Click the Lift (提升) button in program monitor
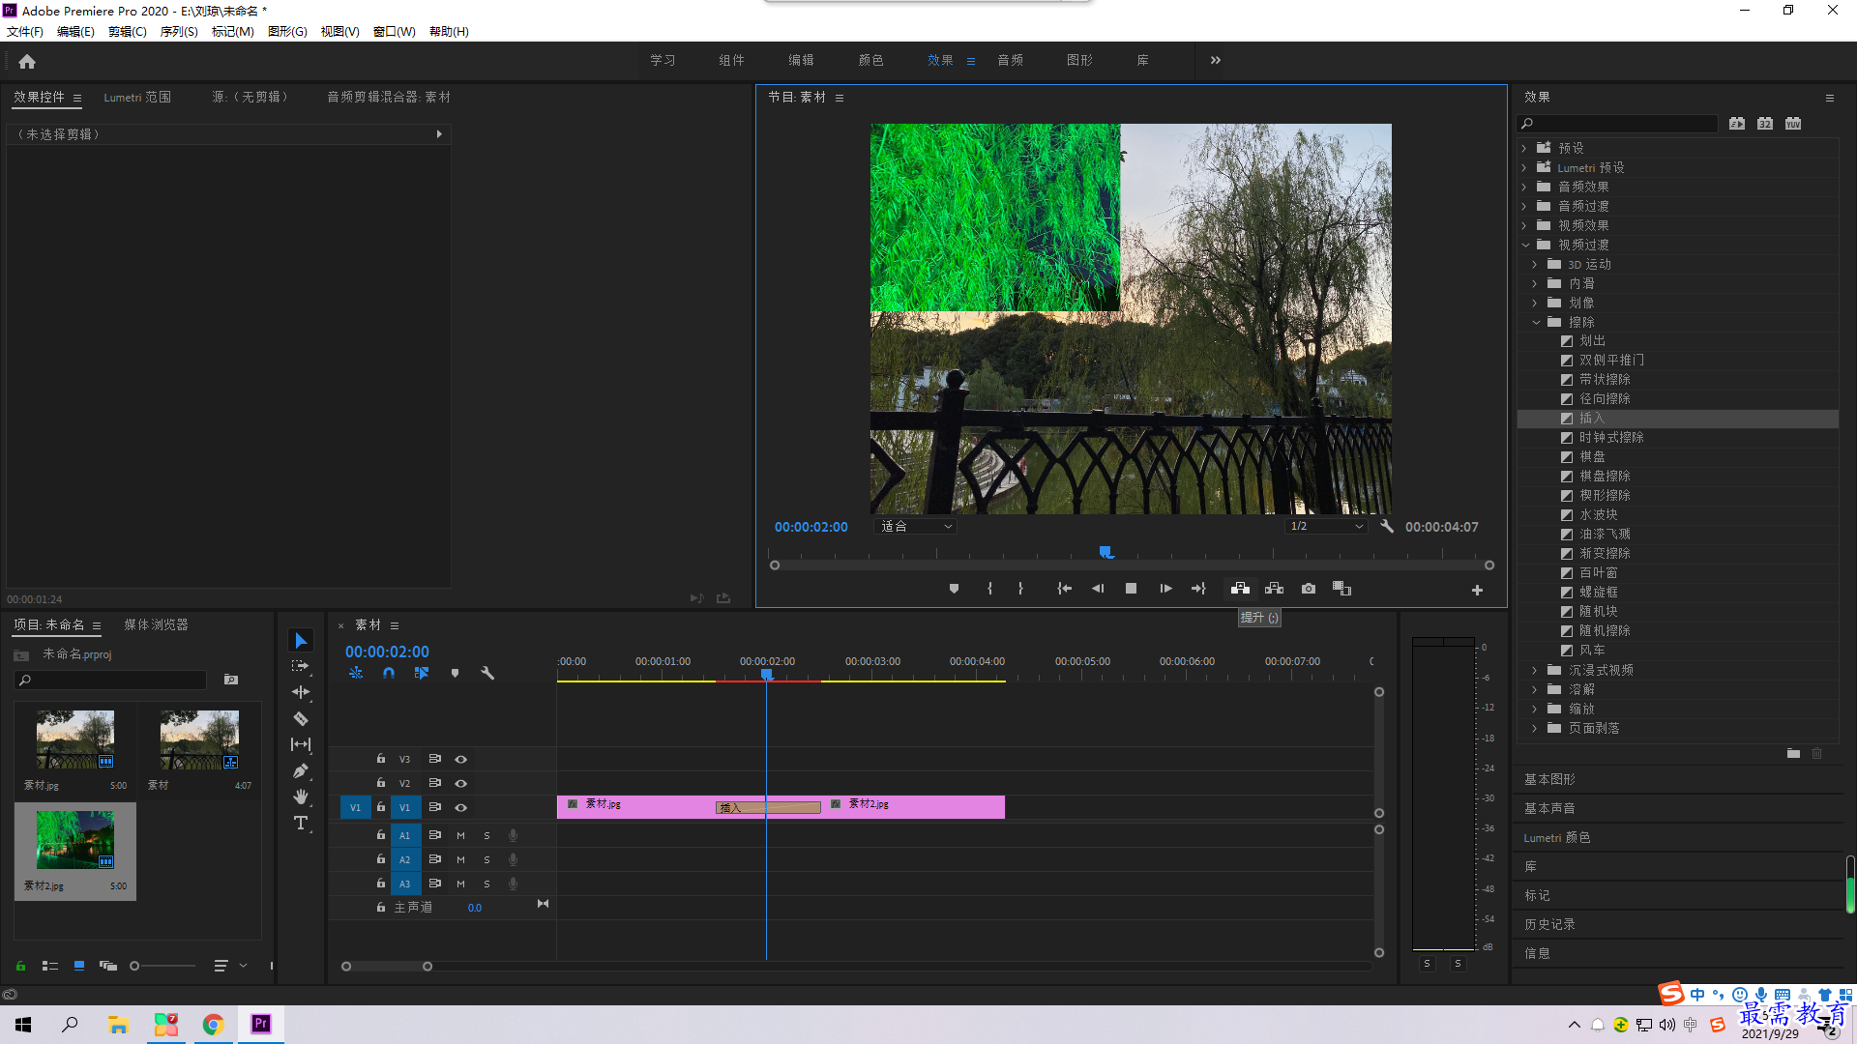Image resolution: width=1857 pixels, height=1044 pixels. coord(1240,589)
